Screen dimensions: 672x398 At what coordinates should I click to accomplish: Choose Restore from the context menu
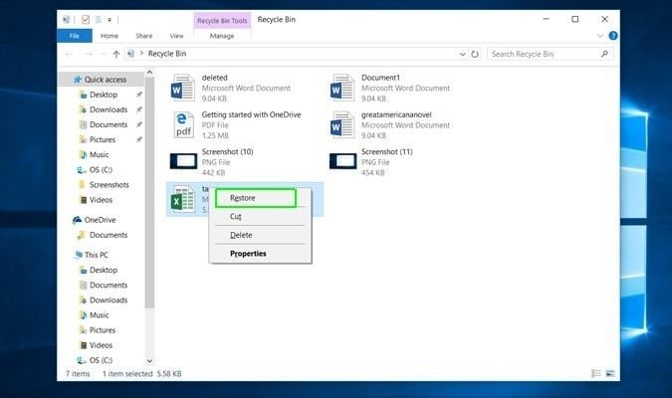pyautogui.click(x=243, y=198)
